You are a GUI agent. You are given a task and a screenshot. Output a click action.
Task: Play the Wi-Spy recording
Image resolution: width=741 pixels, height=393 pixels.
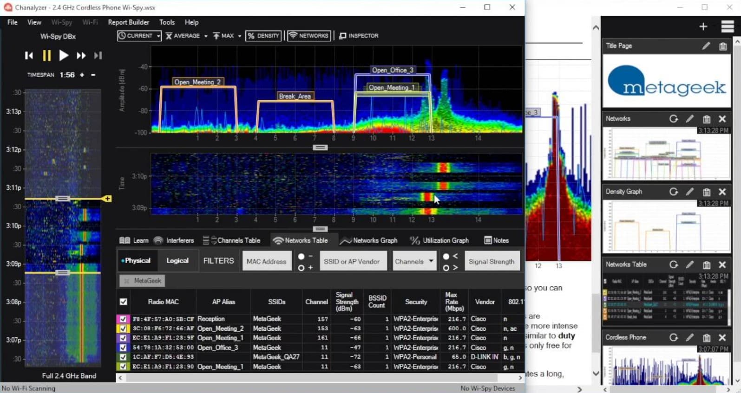coord(64,56)
